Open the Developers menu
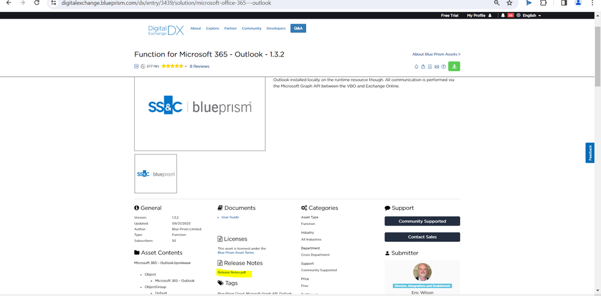This screenshot has height=296, width=601. coord(276,28)
